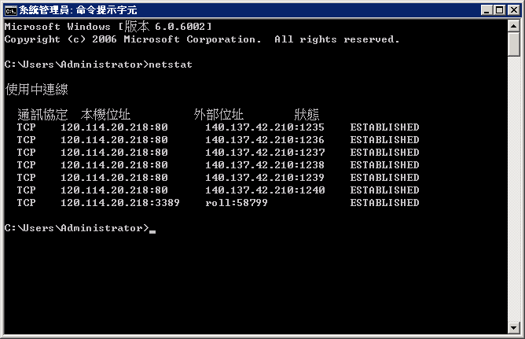This screenshot has width=525, height=339.
Task: Click the last C:\Users\Administrator> prompt
Action: pos(77,228)
